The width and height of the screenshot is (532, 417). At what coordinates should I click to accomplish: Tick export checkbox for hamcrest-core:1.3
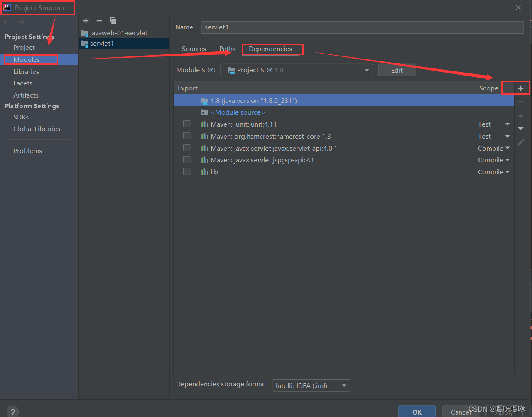pyautogui.click(x=187, y=136)
